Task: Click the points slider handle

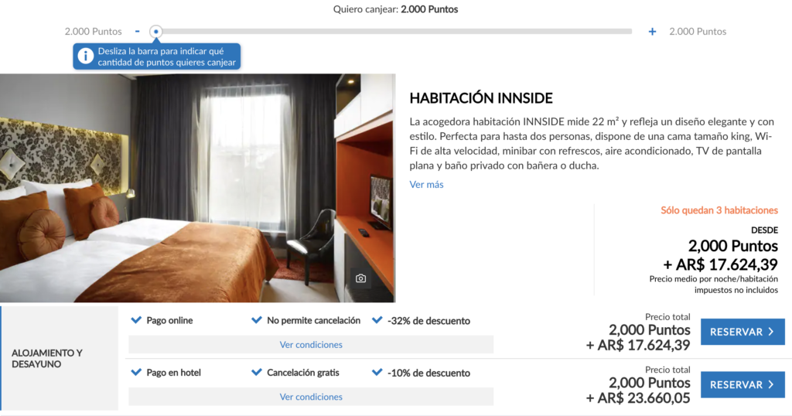Action: (156, 31)
